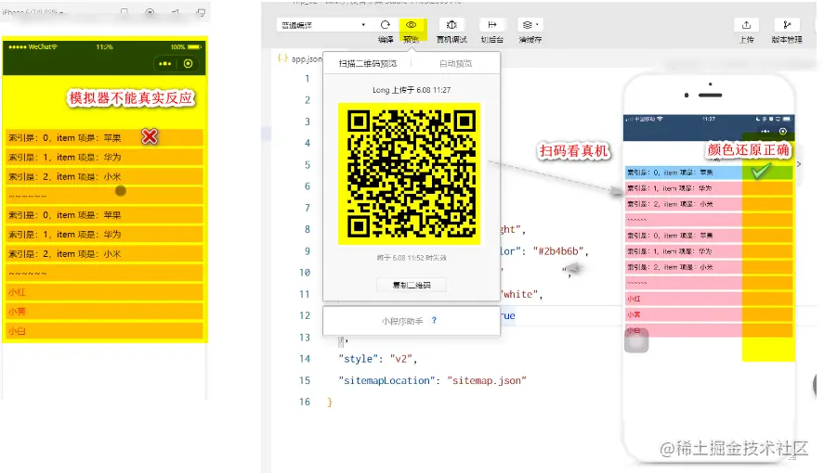Image resolution: width=824 pixels, height=473 pixels.
Task: Click the 小黄 row in simulator
Action: [x=105, y=312]
